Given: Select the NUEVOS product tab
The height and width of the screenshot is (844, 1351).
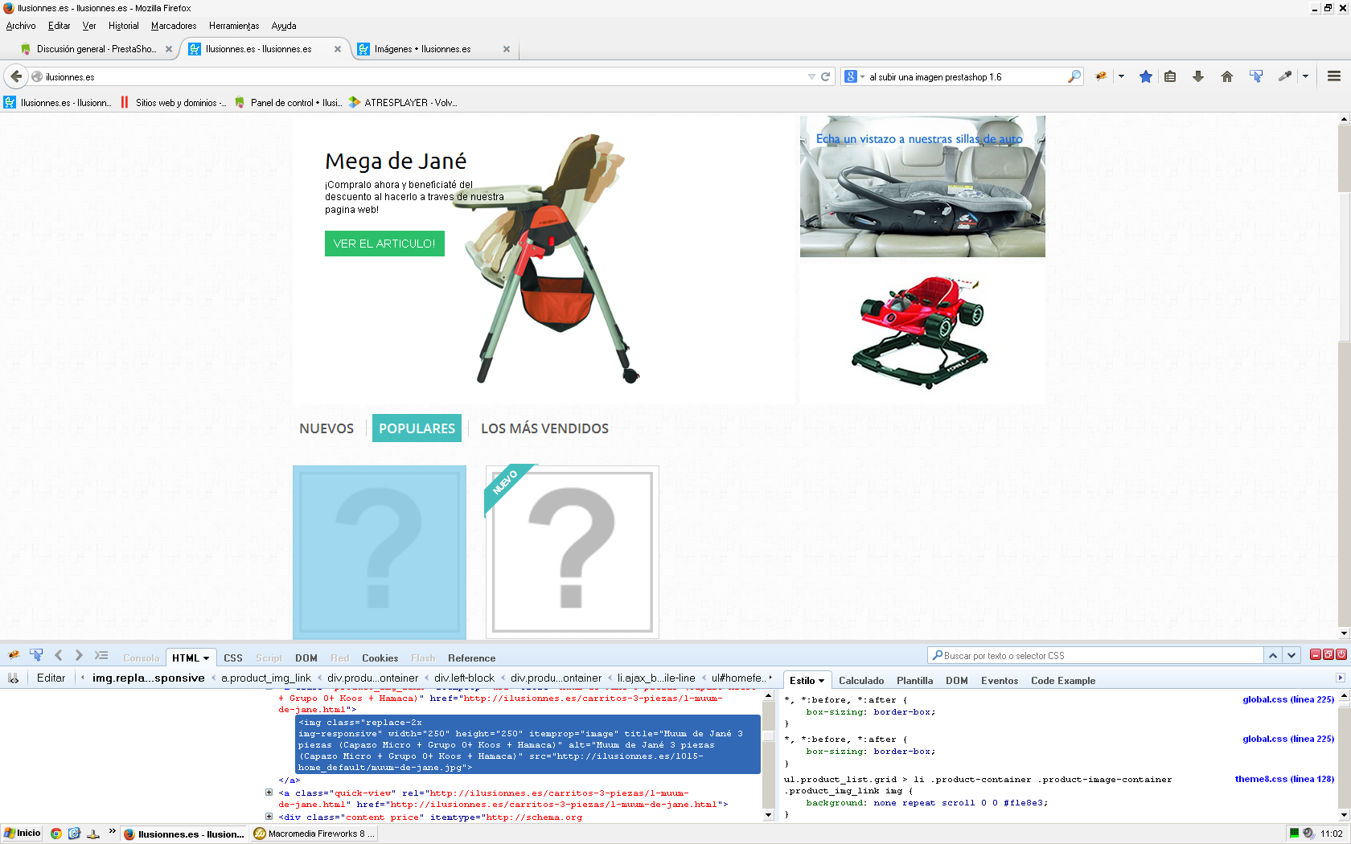Looking at the screenshot, I should tap(326, 428).
